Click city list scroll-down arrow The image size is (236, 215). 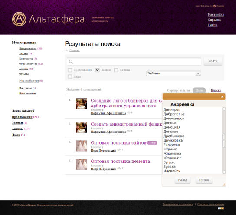[x=224, y=172]
